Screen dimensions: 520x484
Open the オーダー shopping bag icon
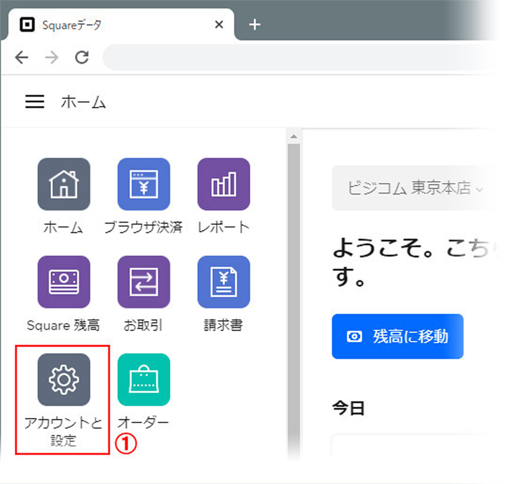[143, 379]
